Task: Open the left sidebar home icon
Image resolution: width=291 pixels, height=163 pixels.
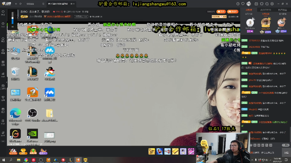Action: [x=3, y=39]
